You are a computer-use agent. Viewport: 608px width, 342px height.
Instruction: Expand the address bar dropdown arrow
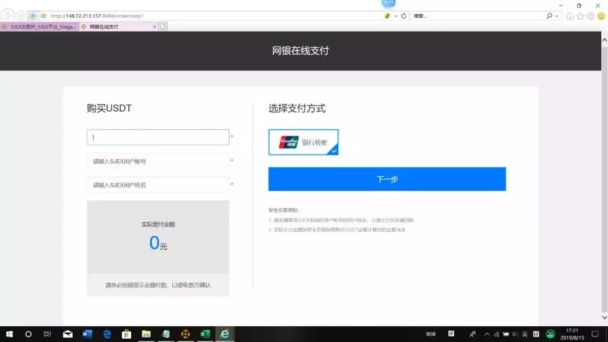(x=396, y=16)
